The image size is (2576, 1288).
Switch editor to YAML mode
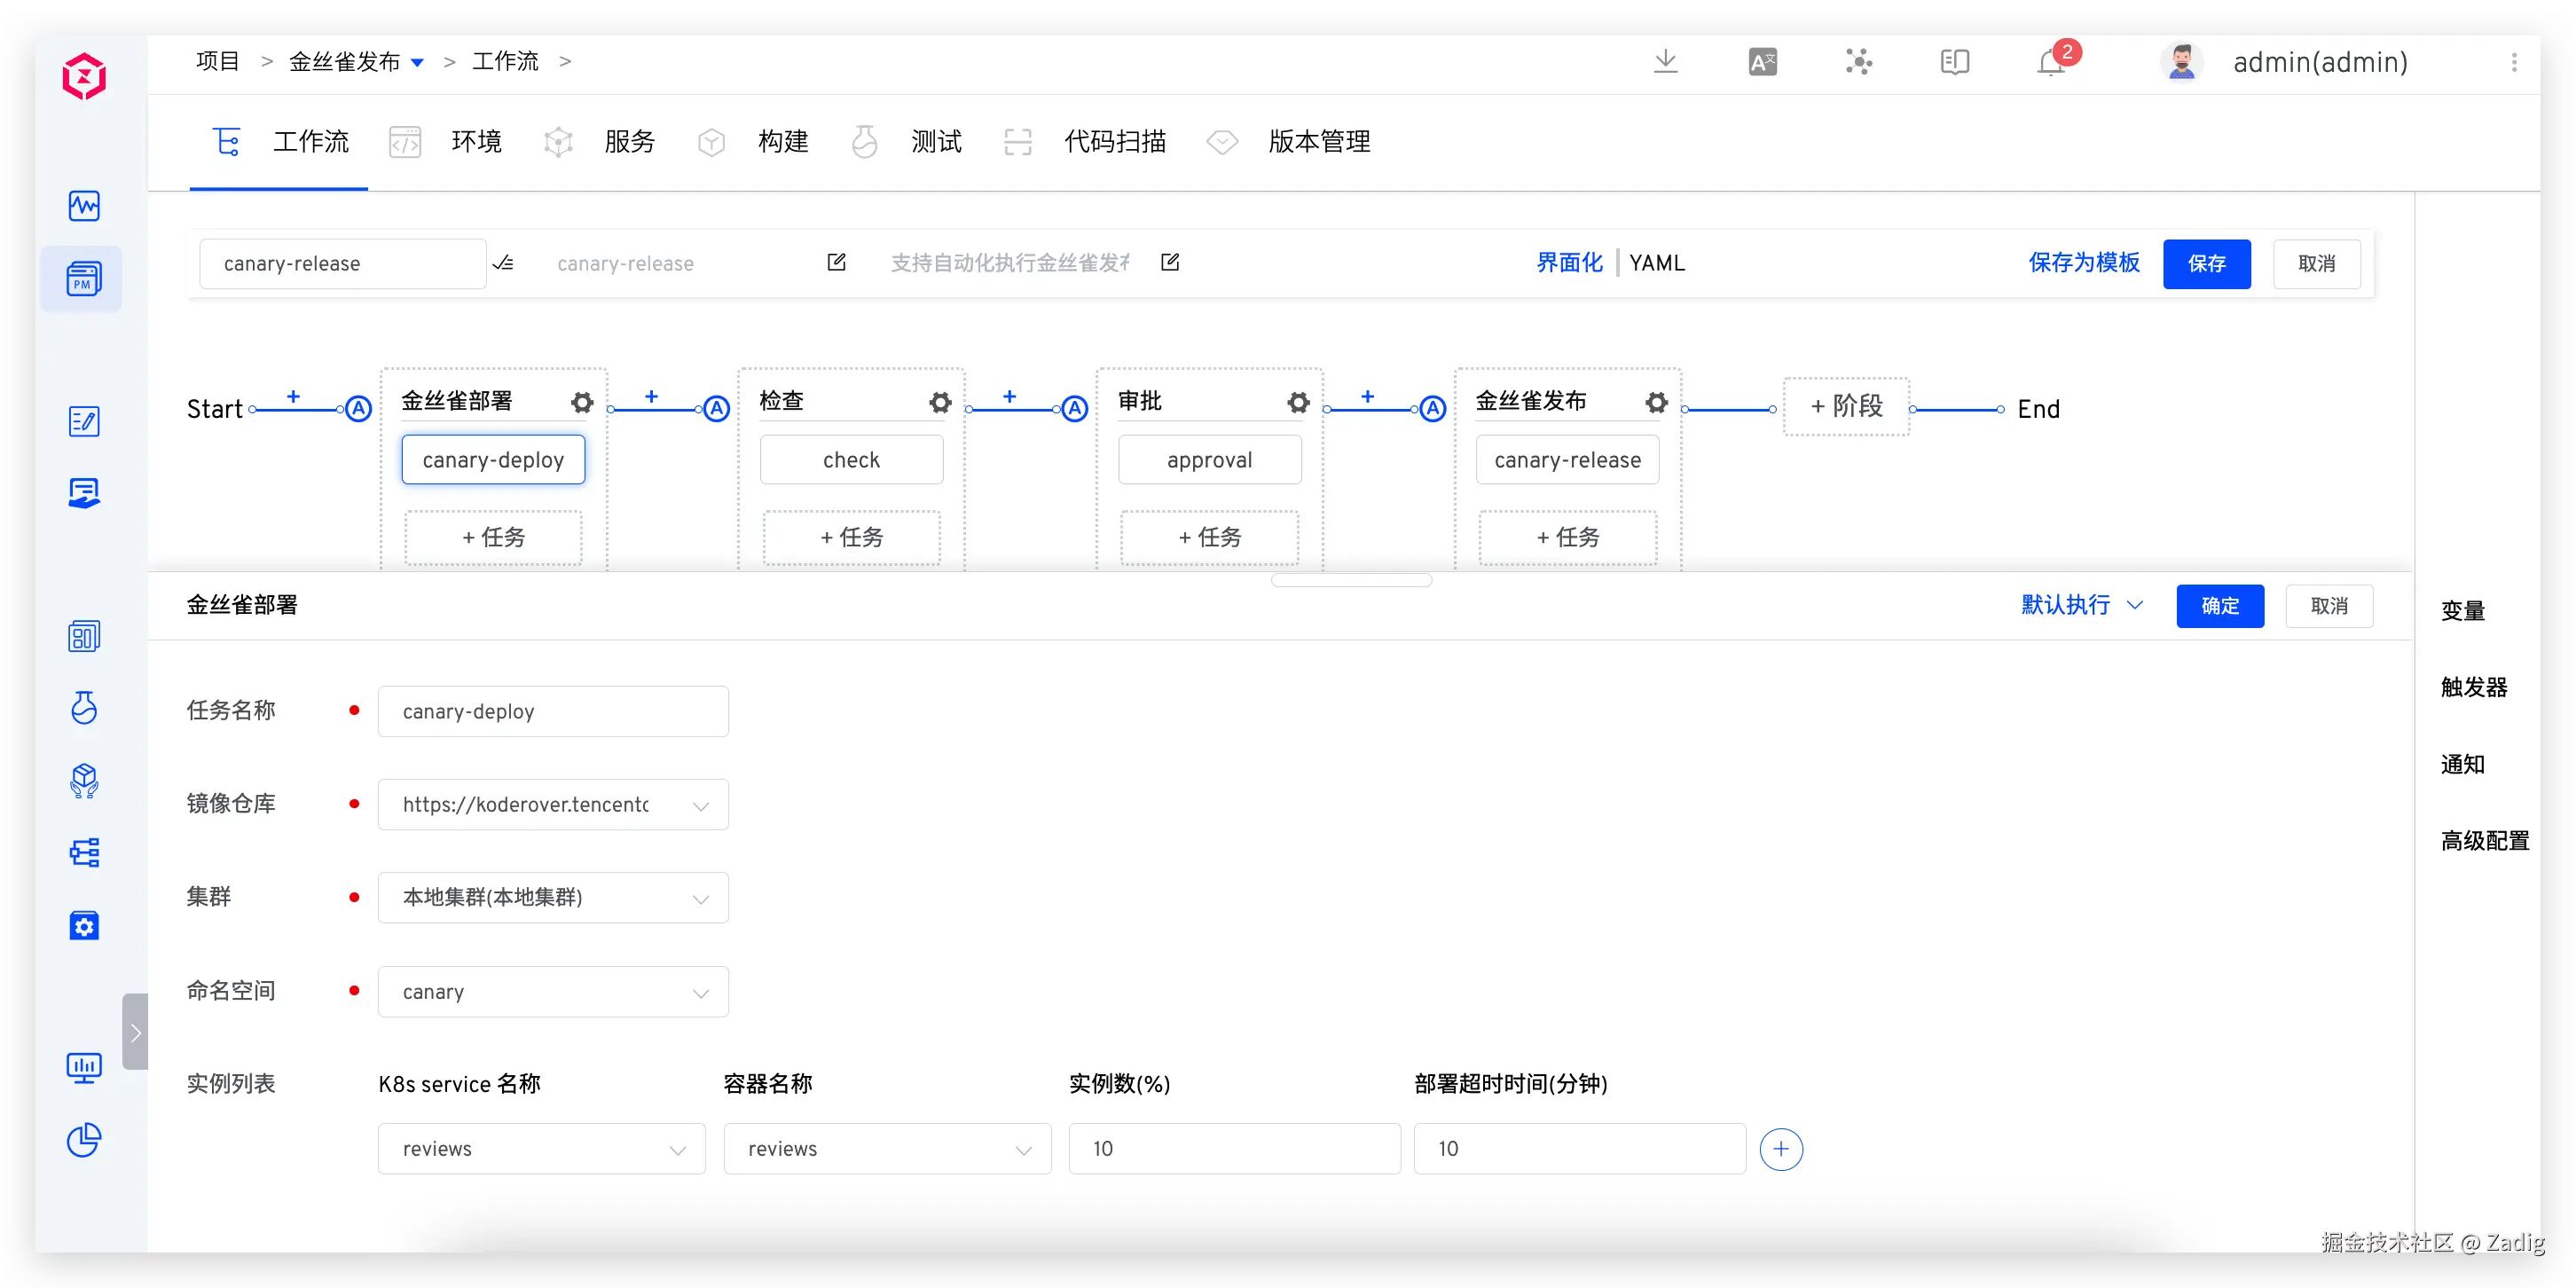(x=1657, y=263)
